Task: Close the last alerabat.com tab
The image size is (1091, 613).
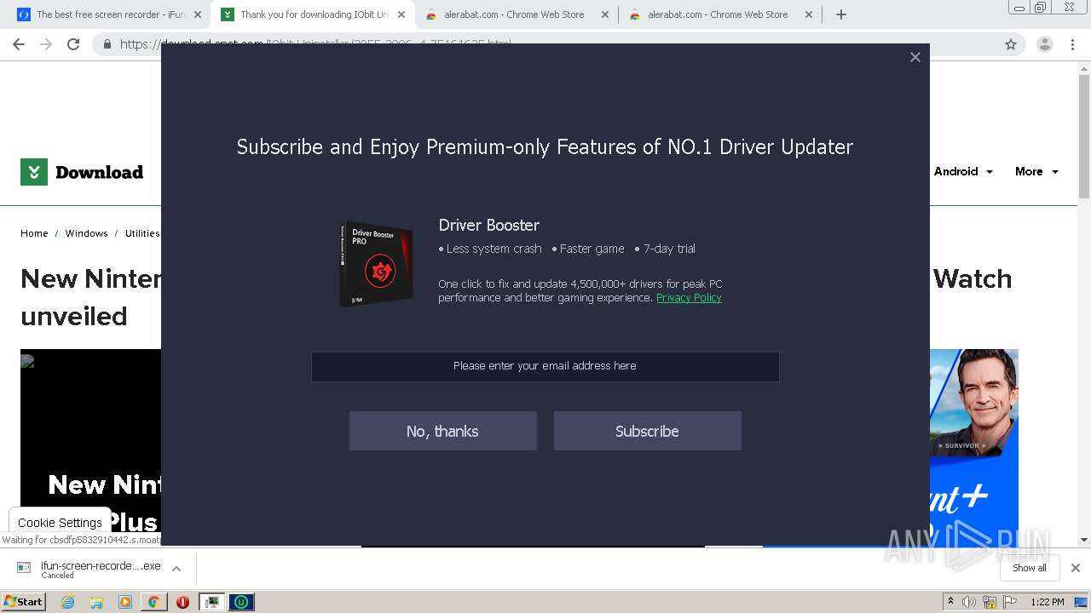Action: pyautogui.click(x=810, y=14)
